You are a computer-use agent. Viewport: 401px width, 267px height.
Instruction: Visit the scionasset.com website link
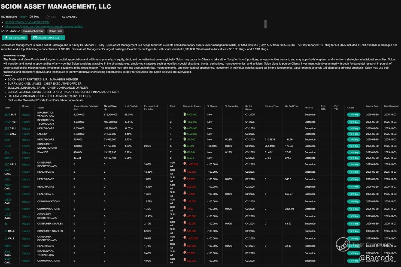[27, 22]
